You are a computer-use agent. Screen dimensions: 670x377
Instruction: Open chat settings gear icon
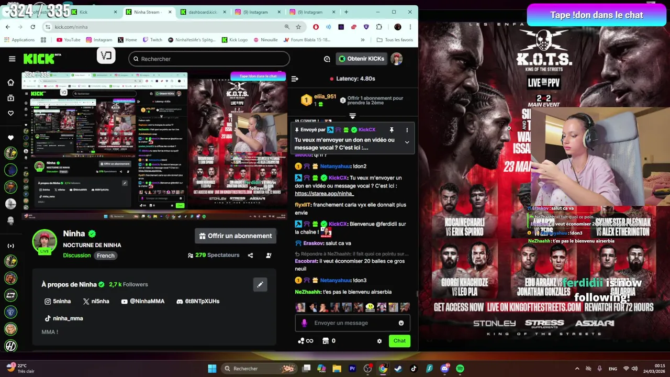click(379, 341)
